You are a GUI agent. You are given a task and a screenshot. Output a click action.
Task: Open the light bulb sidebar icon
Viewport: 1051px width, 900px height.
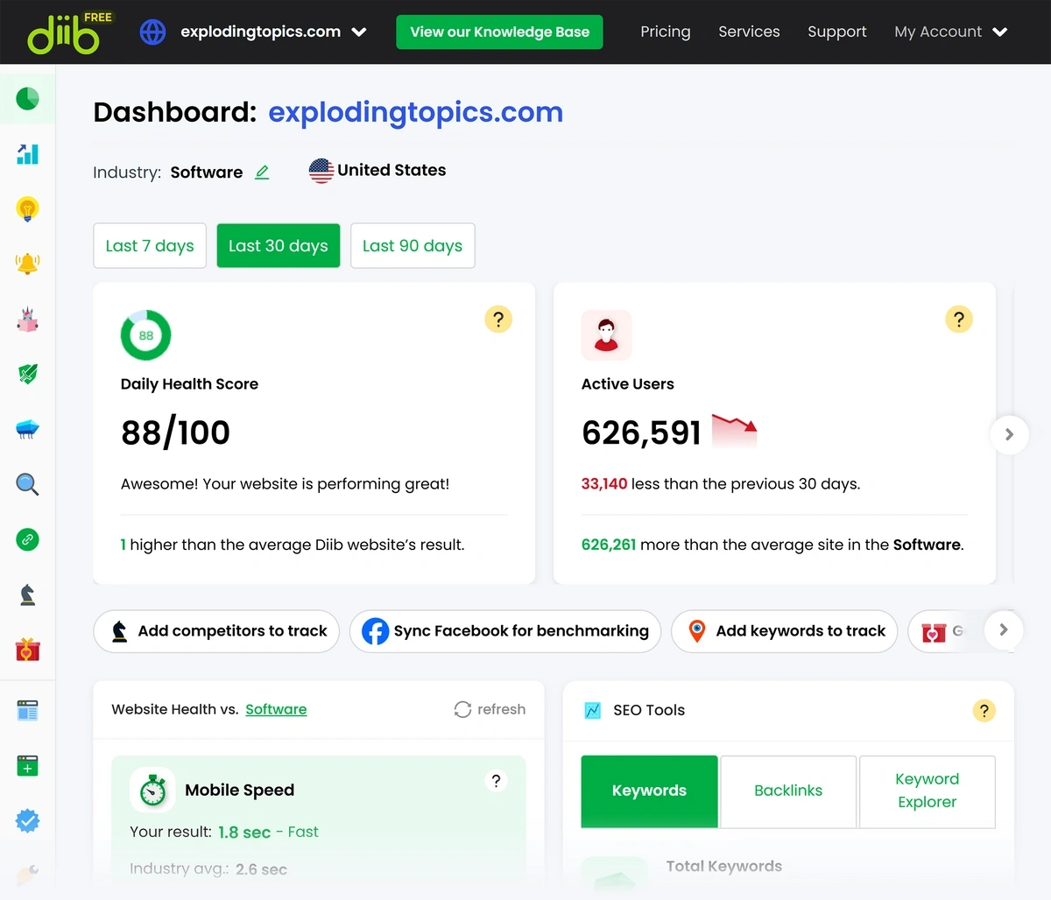(x=27, y=209)
